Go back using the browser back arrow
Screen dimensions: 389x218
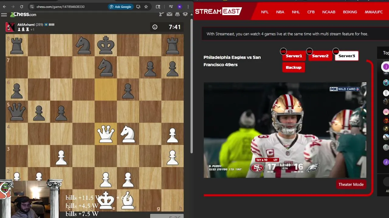pos(5,7)
